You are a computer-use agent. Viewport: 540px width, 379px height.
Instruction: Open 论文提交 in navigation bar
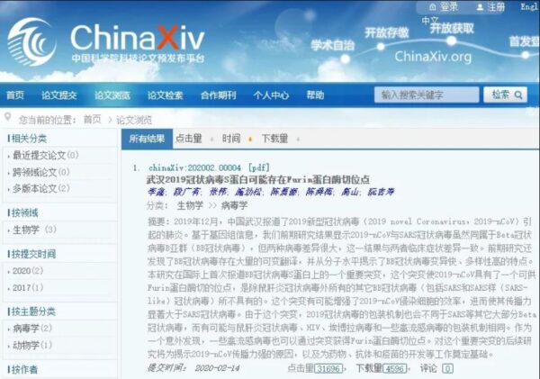[x=59, y=95]
